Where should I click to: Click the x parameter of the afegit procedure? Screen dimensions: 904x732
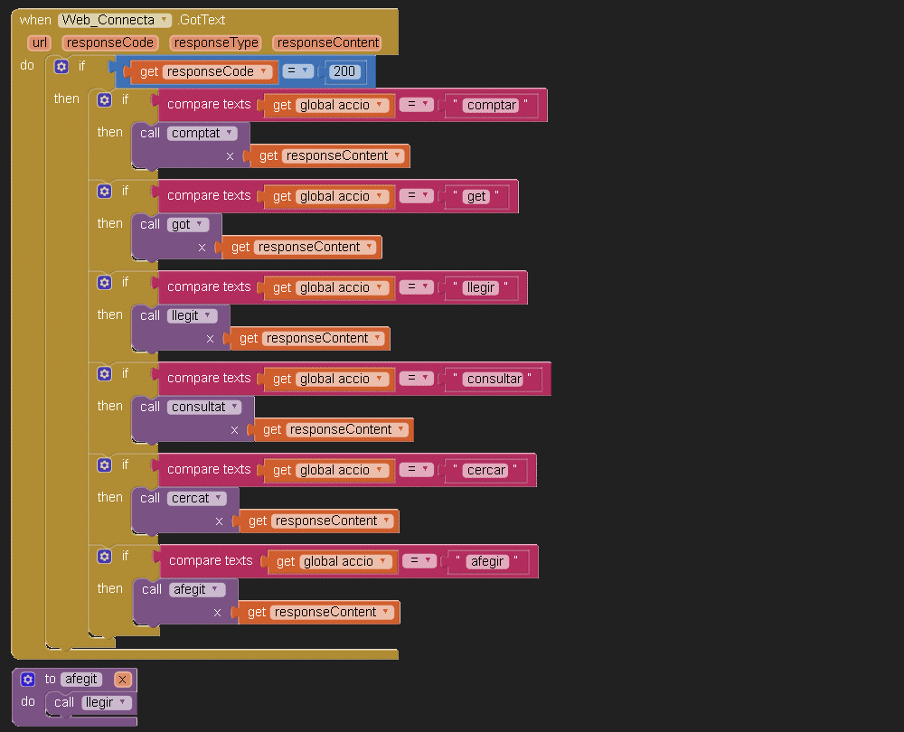(x=123, y=680)
